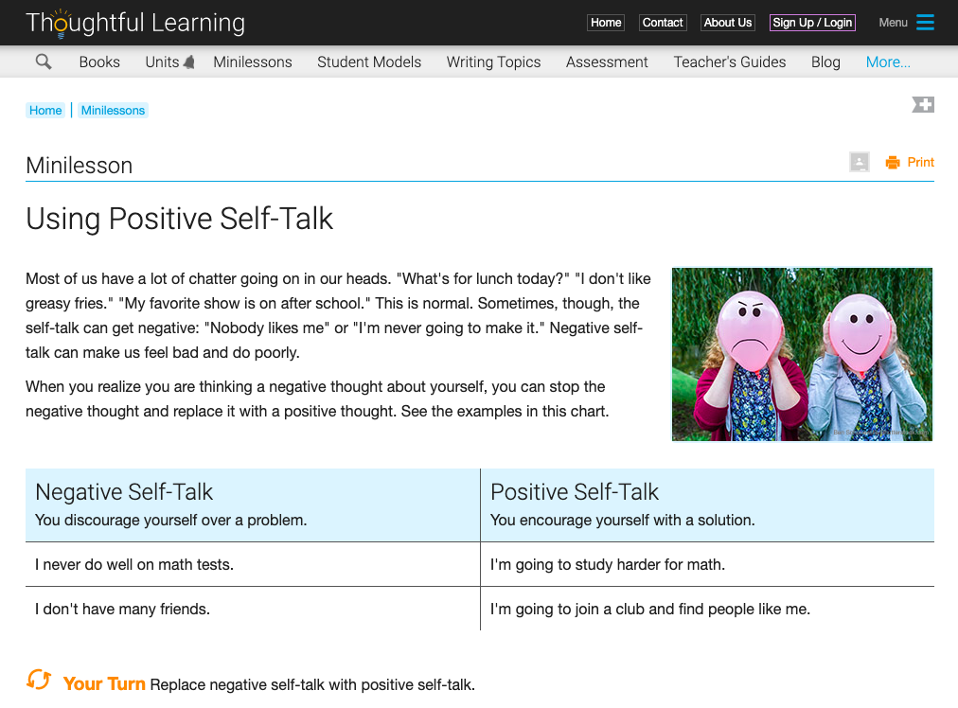
Task: Expand navigation via the More... chevron
Action: [x=887, y=62]
